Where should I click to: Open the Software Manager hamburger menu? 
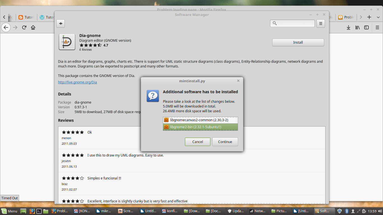coord(320,23)
